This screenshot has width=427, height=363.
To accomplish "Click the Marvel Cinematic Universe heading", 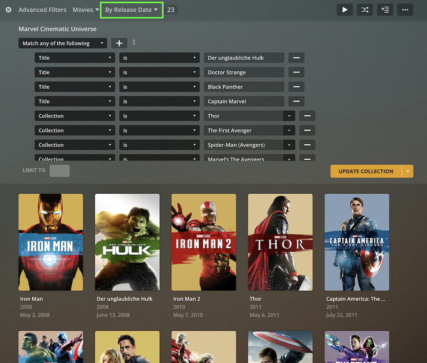I will 57,29.
